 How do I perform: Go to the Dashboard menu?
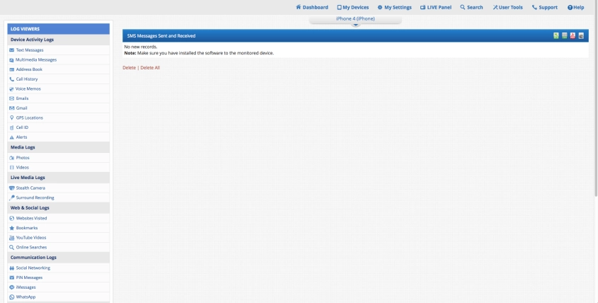[x=312, y=7]
